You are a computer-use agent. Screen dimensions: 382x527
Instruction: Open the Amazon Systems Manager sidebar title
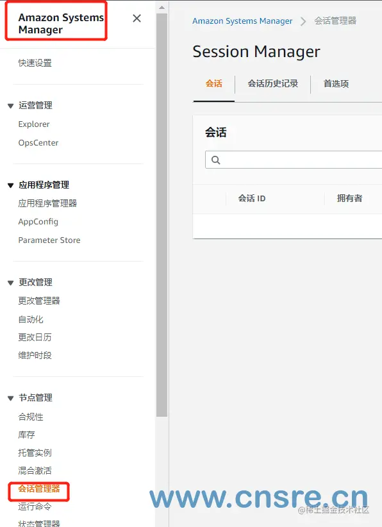tap(61, 24)
